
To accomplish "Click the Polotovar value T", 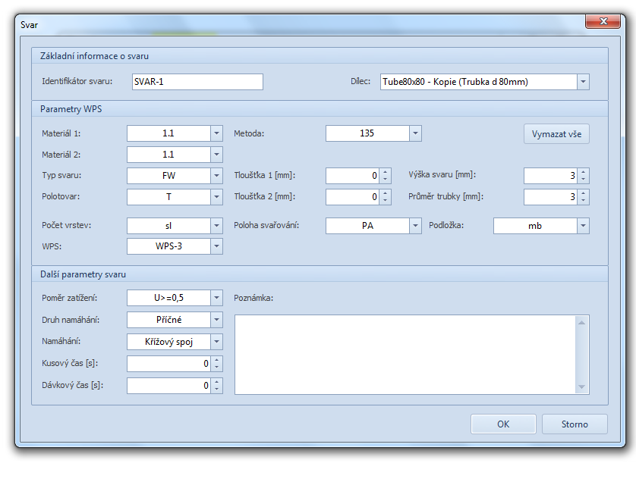I will point(168,197).
